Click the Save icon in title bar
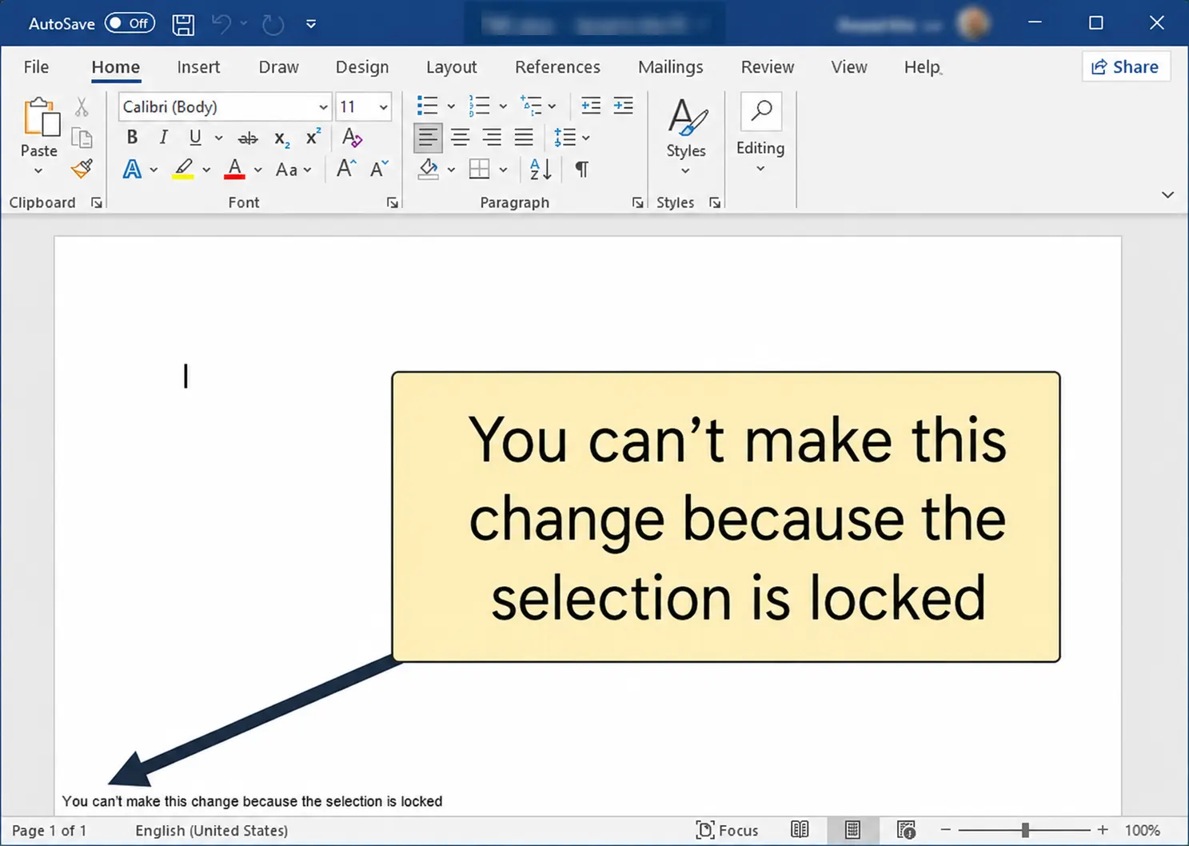The width and height of the screenshot is (1189, 846). point(183,24)
